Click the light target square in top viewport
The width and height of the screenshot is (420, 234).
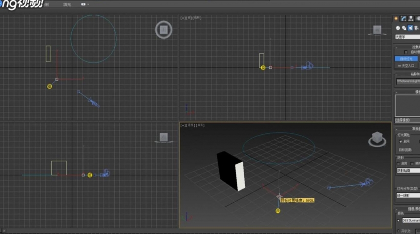click(x=57, y=79)
